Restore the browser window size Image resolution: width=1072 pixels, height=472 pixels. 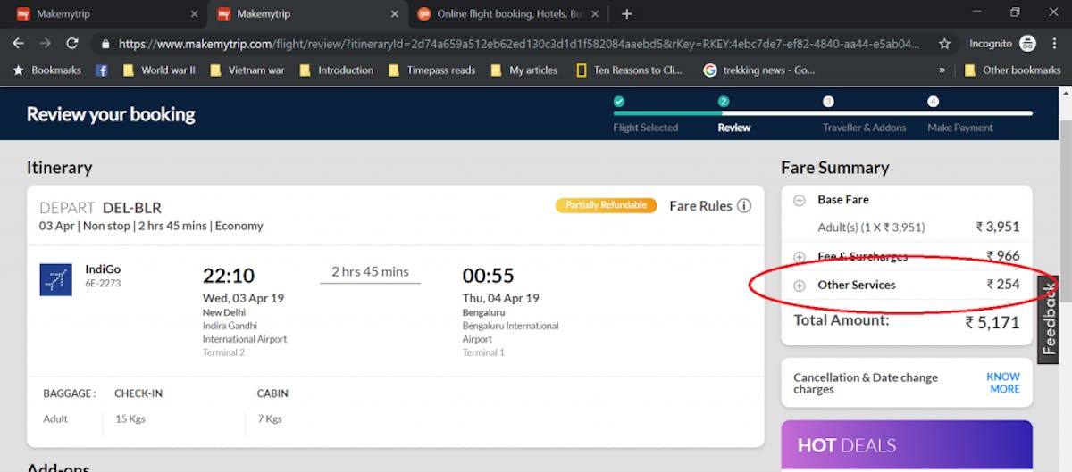coord(1015,12)
